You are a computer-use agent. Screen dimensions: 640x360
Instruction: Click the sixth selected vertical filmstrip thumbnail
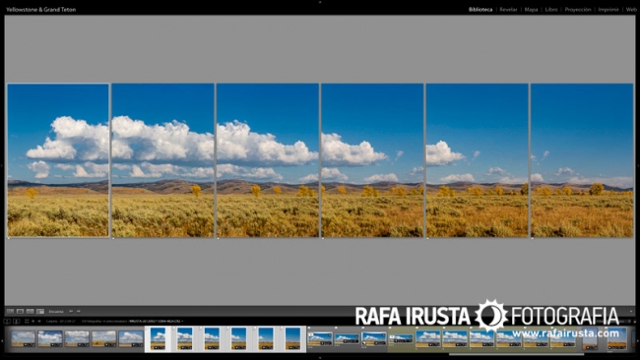tap(292, 338)
